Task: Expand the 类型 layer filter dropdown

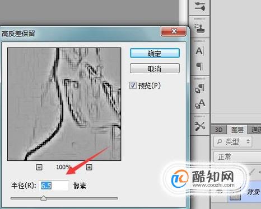Action: tap(233, 141)
